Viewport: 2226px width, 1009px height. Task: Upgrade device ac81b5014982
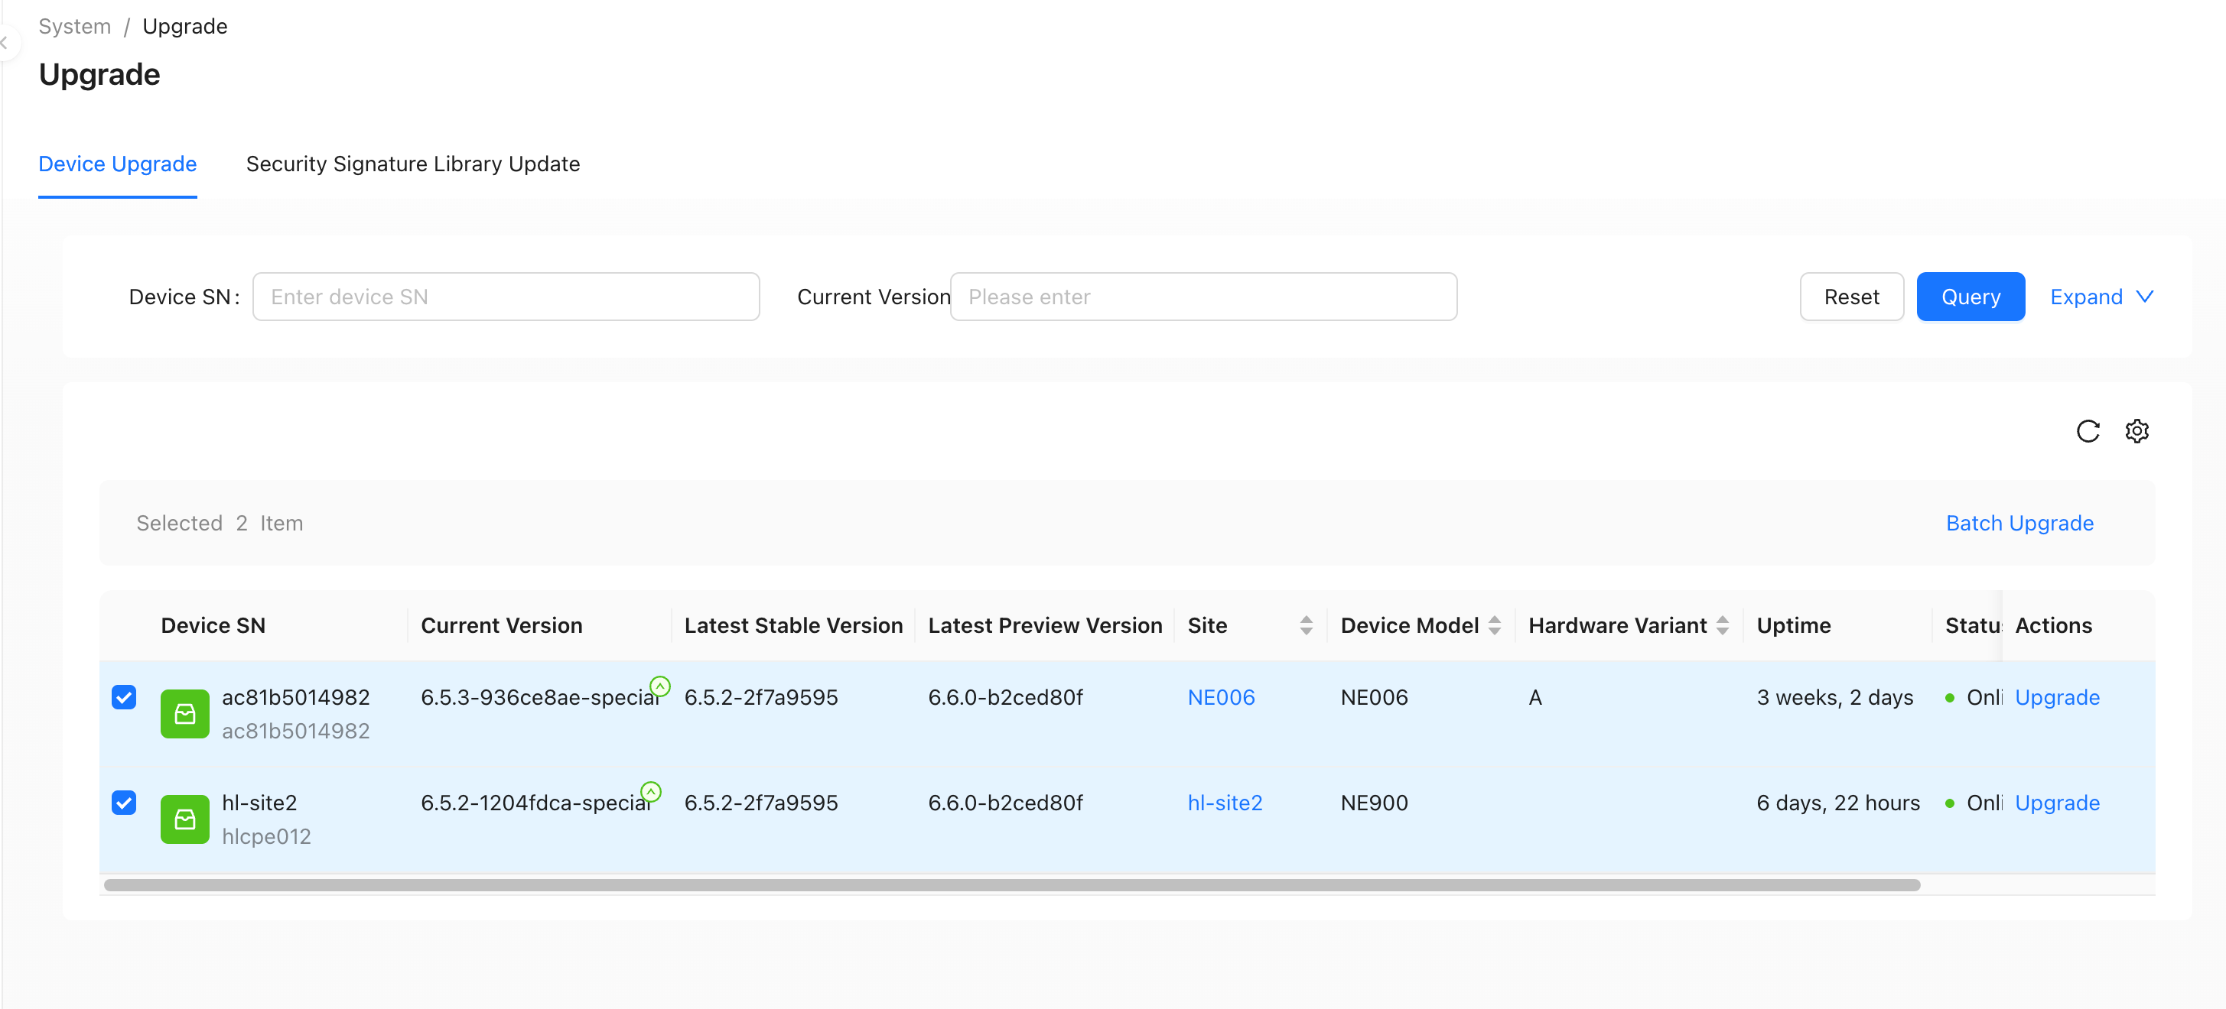point(2057,697)
